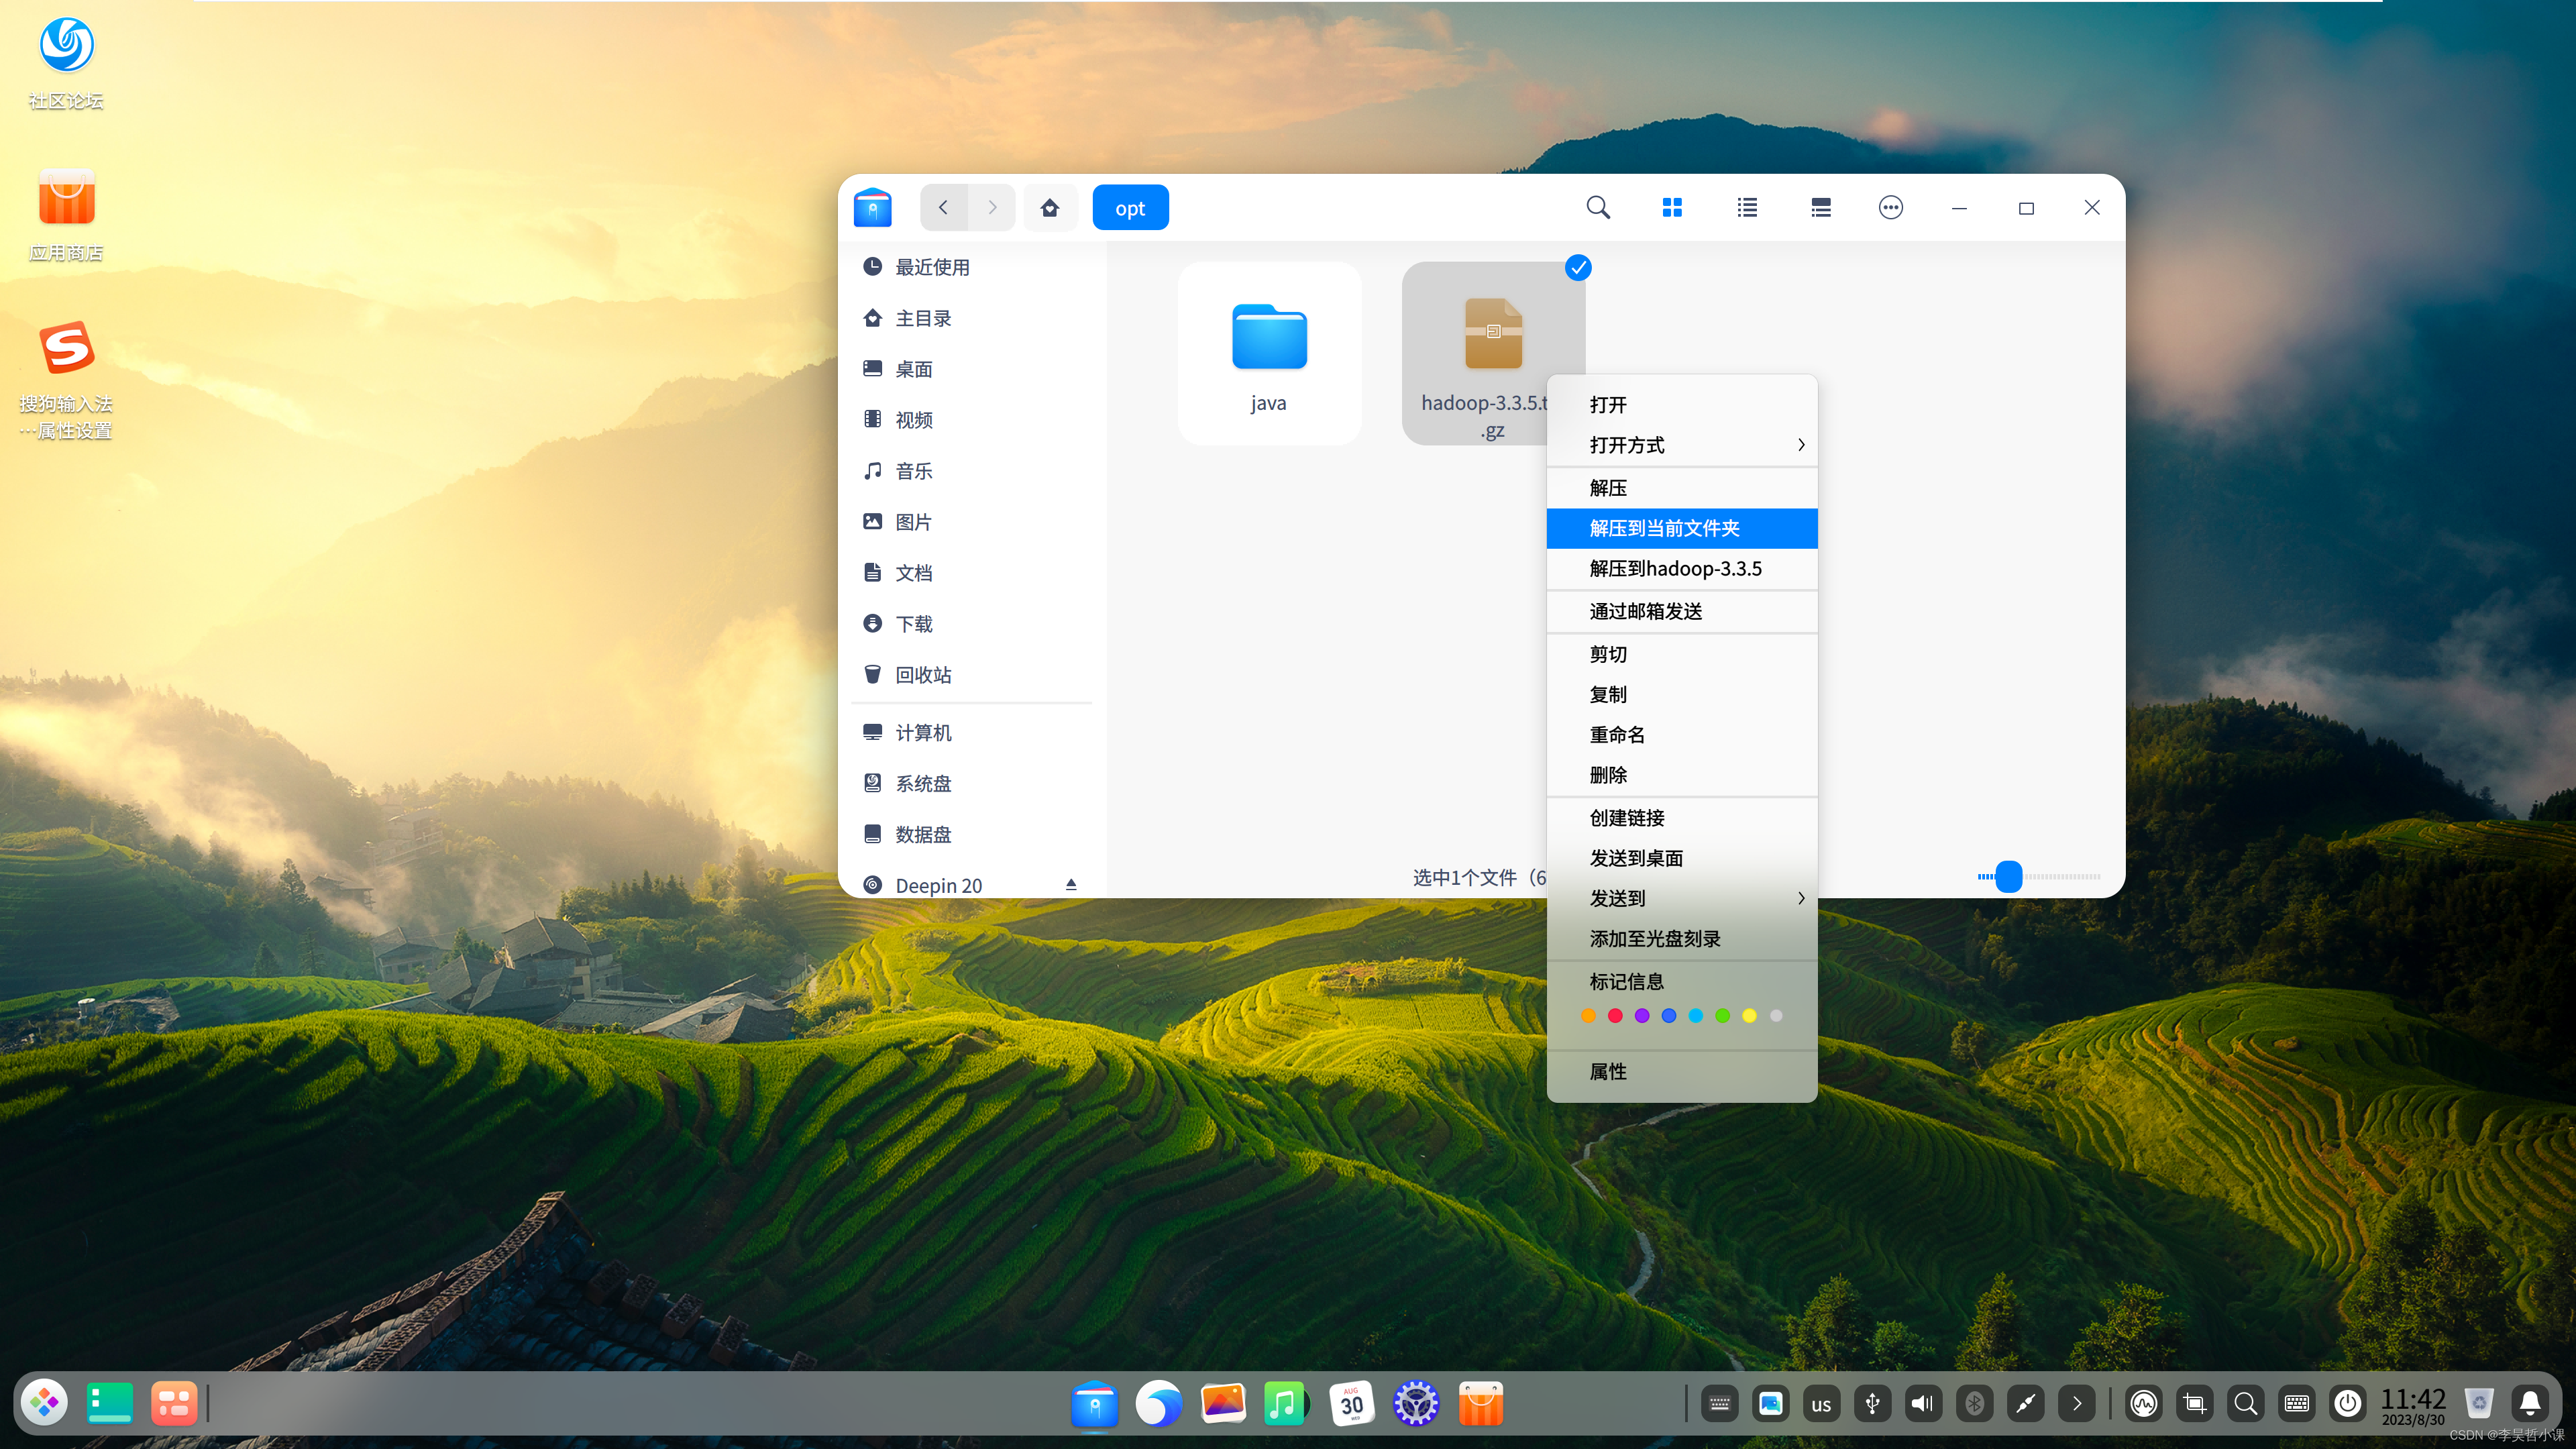The image size is (2576, 1449).
Task: Click the opt breadcrumb button
Action: (x=1130, y=208)
